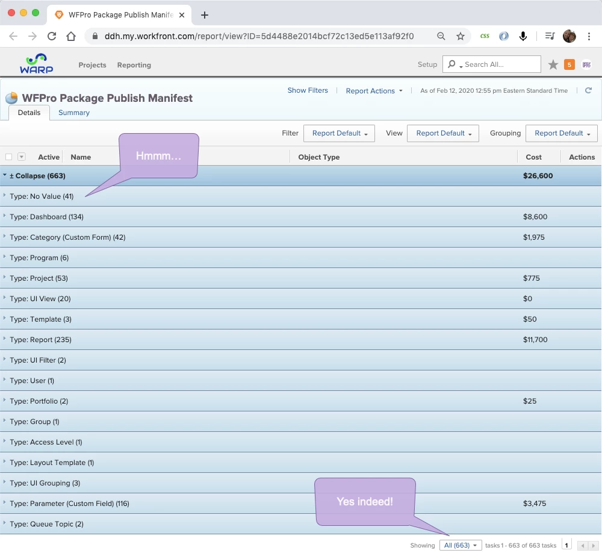Screen dimensions: 602x559
Task: Click Show Filters
Action: [x=308, y=90]
